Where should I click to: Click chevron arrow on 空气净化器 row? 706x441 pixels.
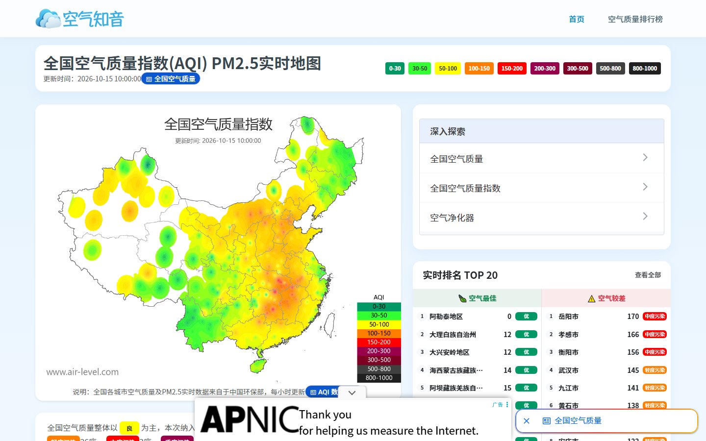[645, 216]
